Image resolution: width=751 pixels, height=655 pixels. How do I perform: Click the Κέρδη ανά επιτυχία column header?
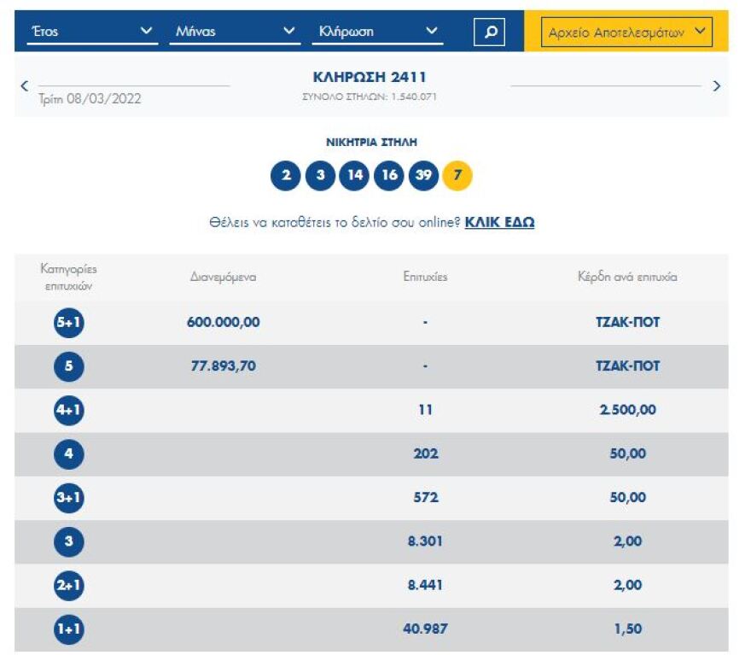pyautogui.click(x=627, y=277)
